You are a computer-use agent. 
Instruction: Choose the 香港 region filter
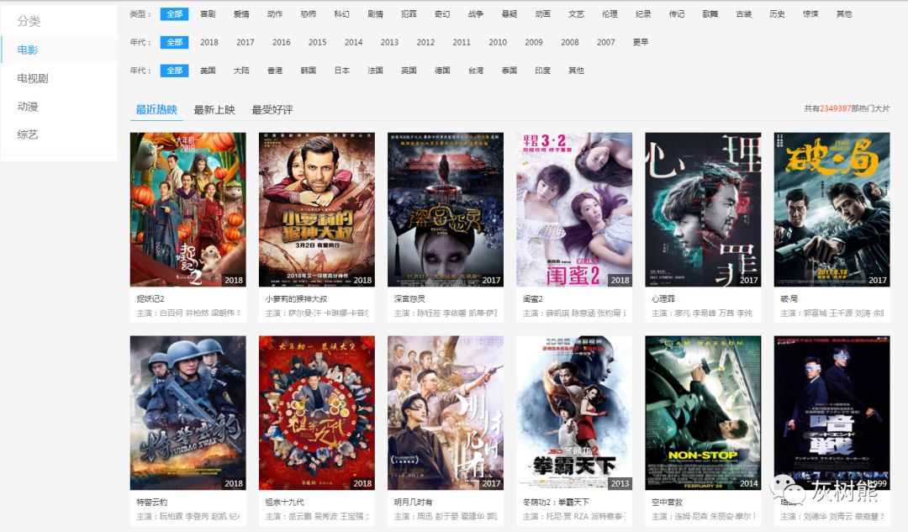tap(275, 71)
